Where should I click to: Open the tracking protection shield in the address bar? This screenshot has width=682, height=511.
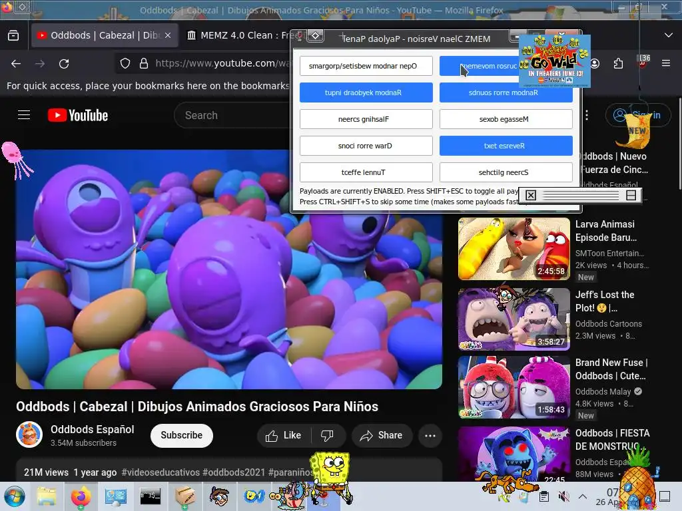tap(125, 63)
